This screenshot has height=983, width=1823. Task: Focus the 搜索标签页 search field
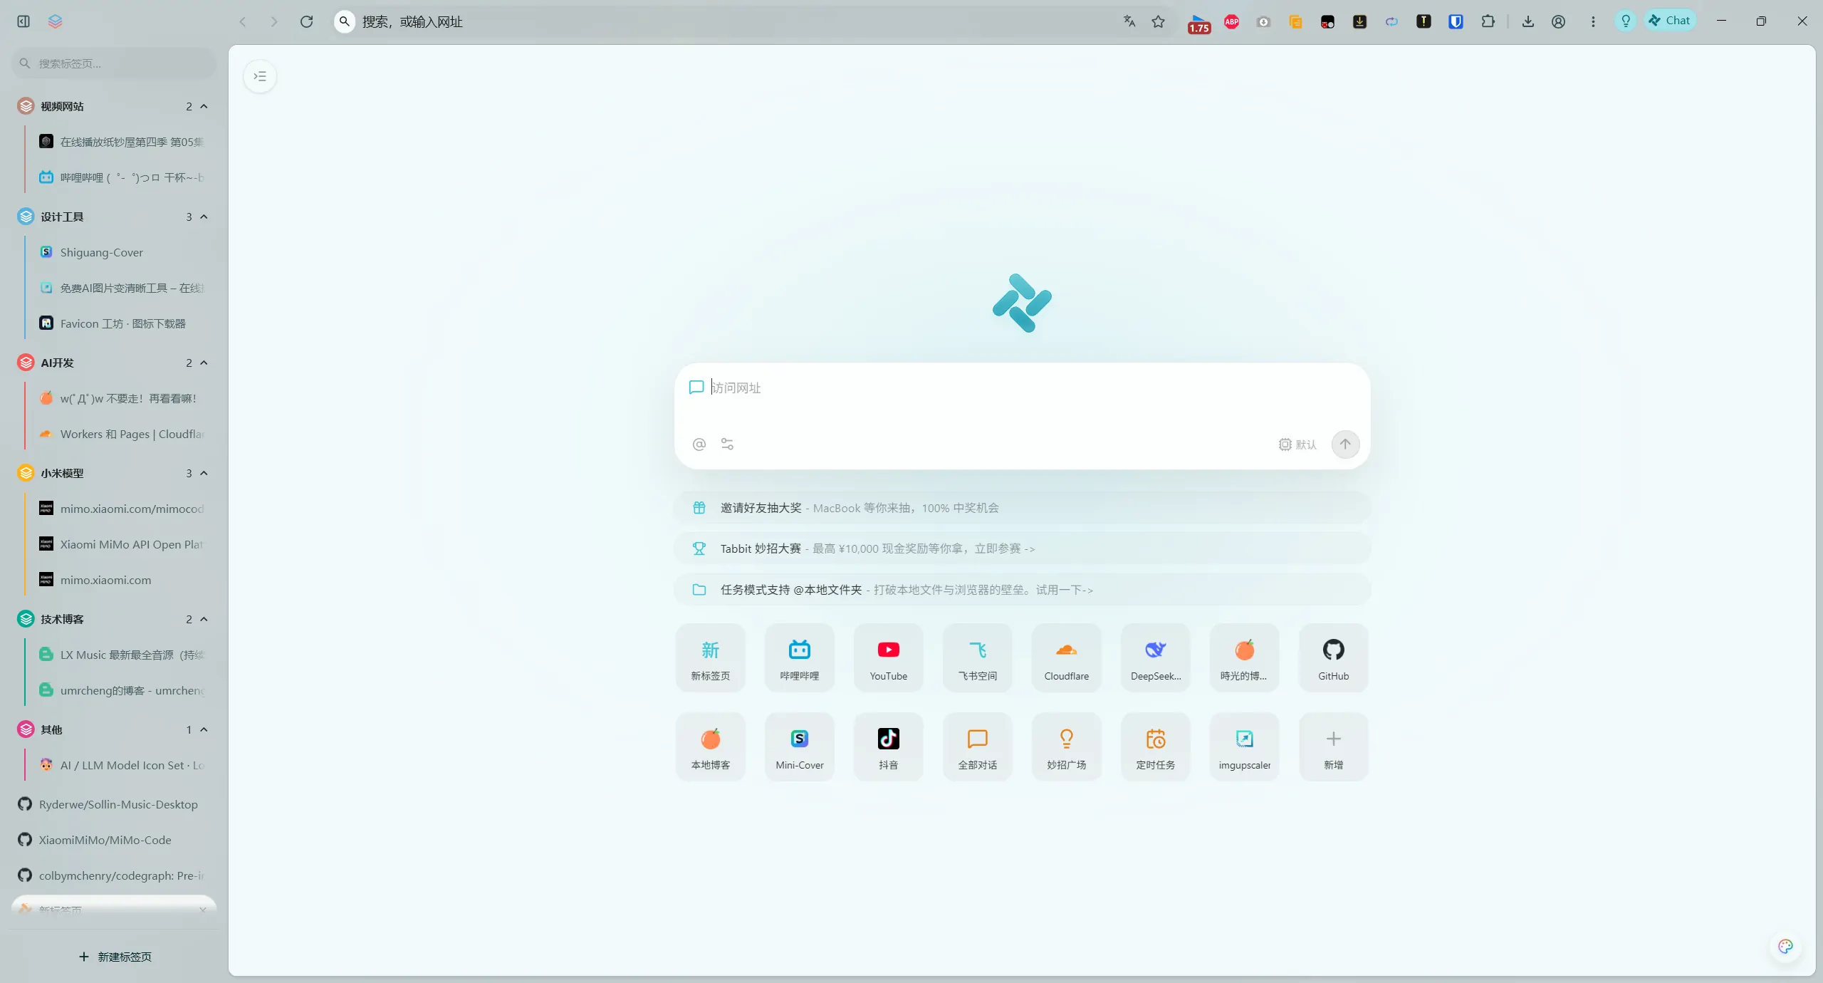114,63
